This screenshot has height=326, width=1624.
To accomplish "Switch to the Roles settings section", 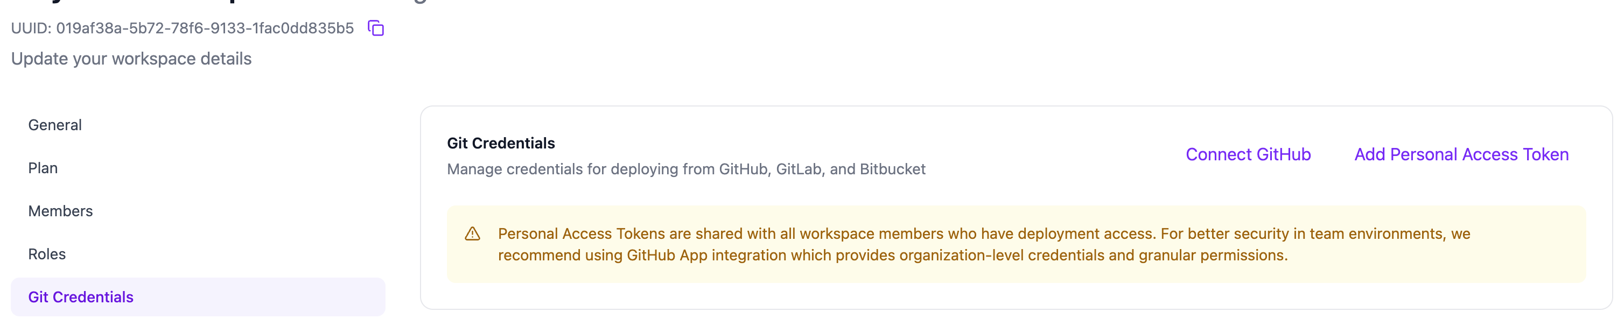I will point(47,253).
